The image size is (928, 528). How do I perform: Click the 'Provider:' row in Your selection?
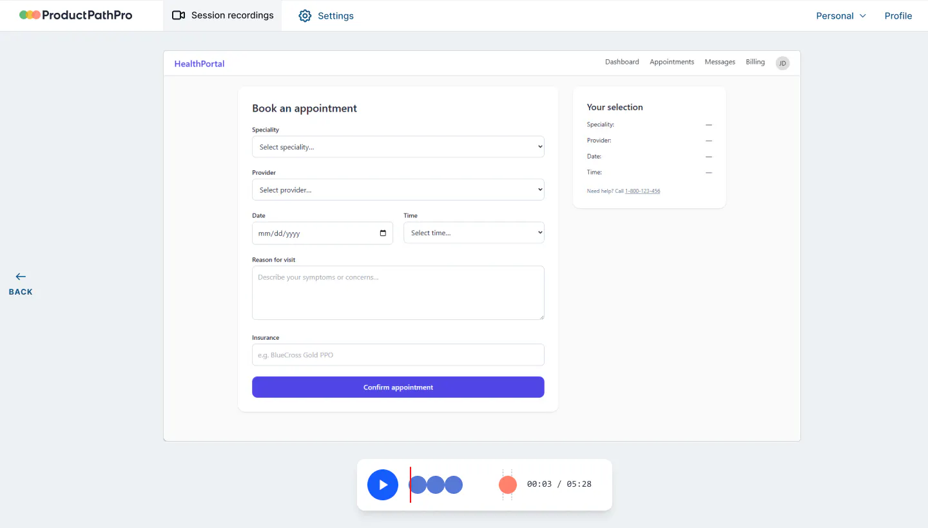[x=650, y=140]
